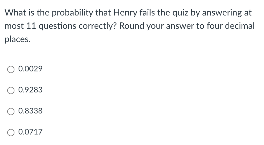Click the 0.0029 answer label text

(30, 69)
